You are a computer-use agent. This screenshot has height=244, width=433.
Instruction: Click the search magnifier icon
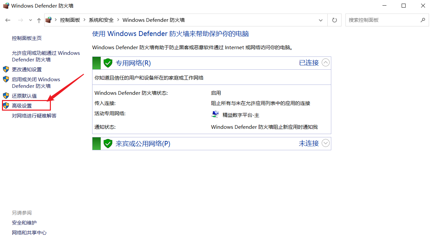point(423,20)
